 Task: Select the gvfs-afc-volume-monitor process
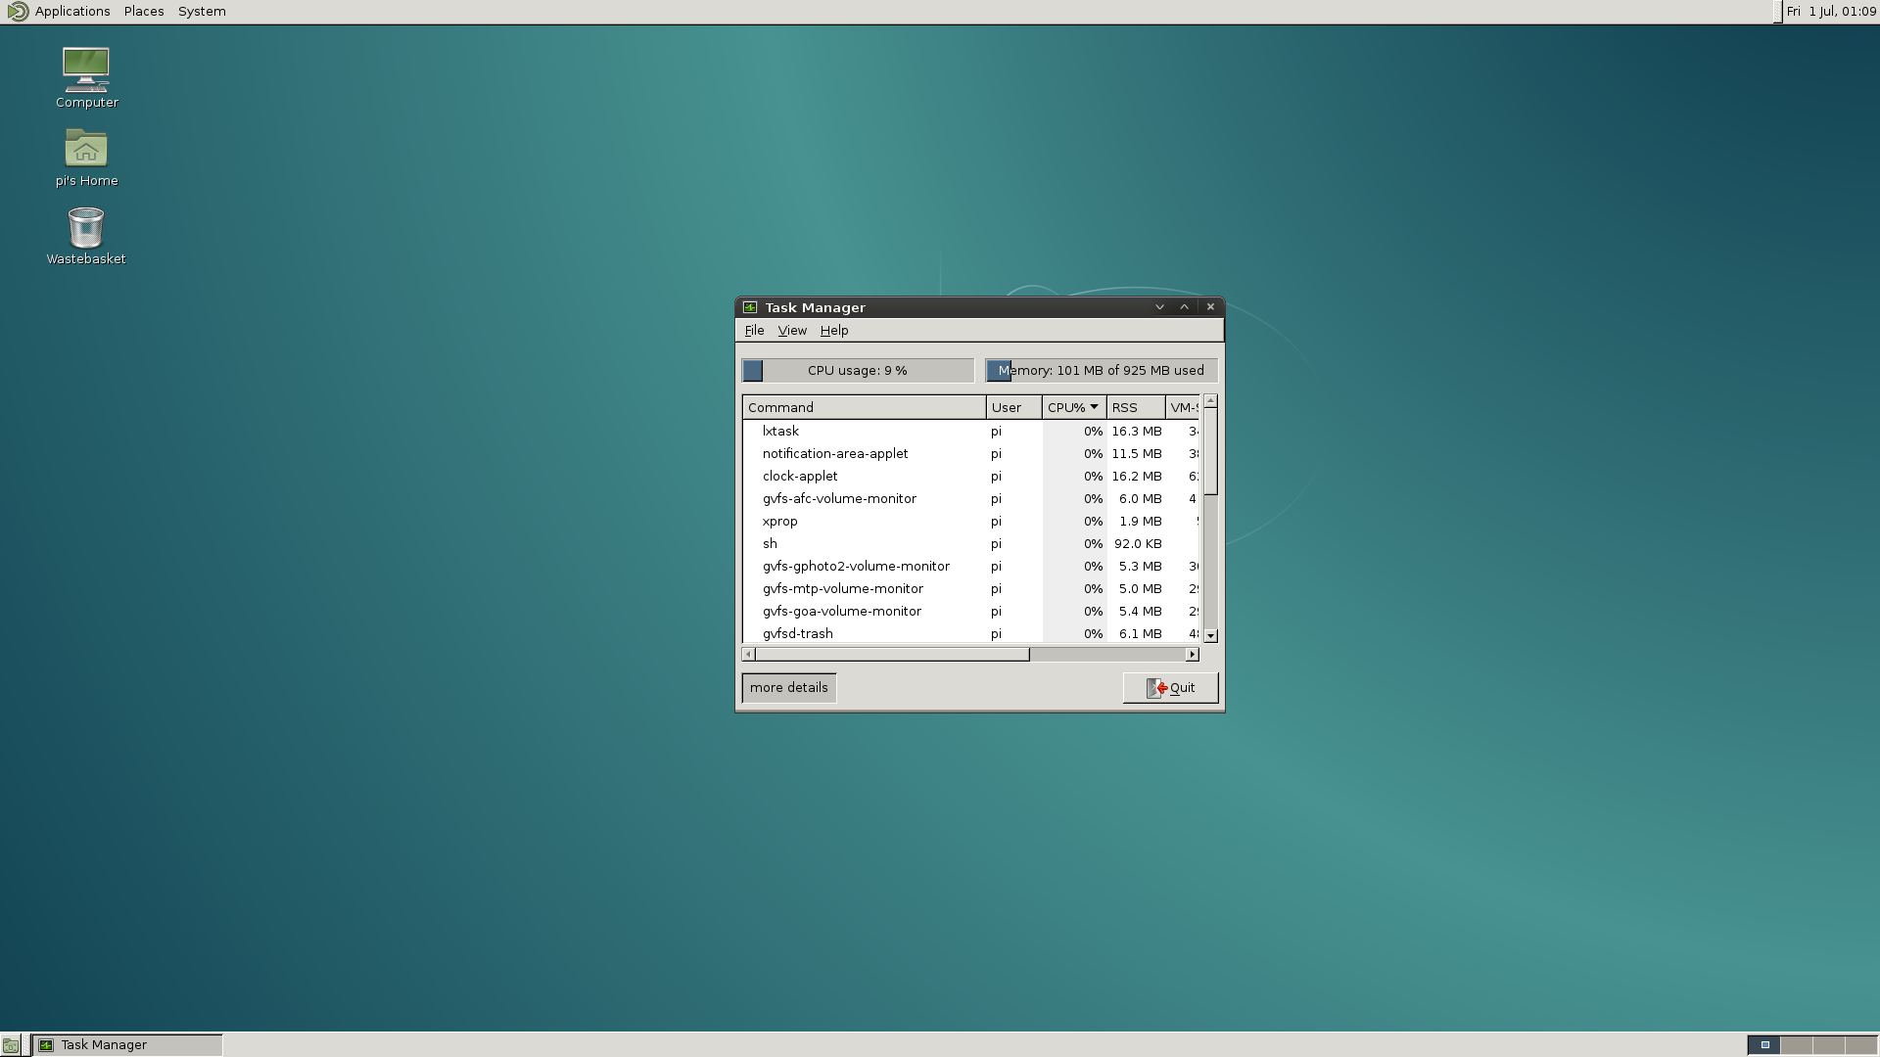pos(970,499)
